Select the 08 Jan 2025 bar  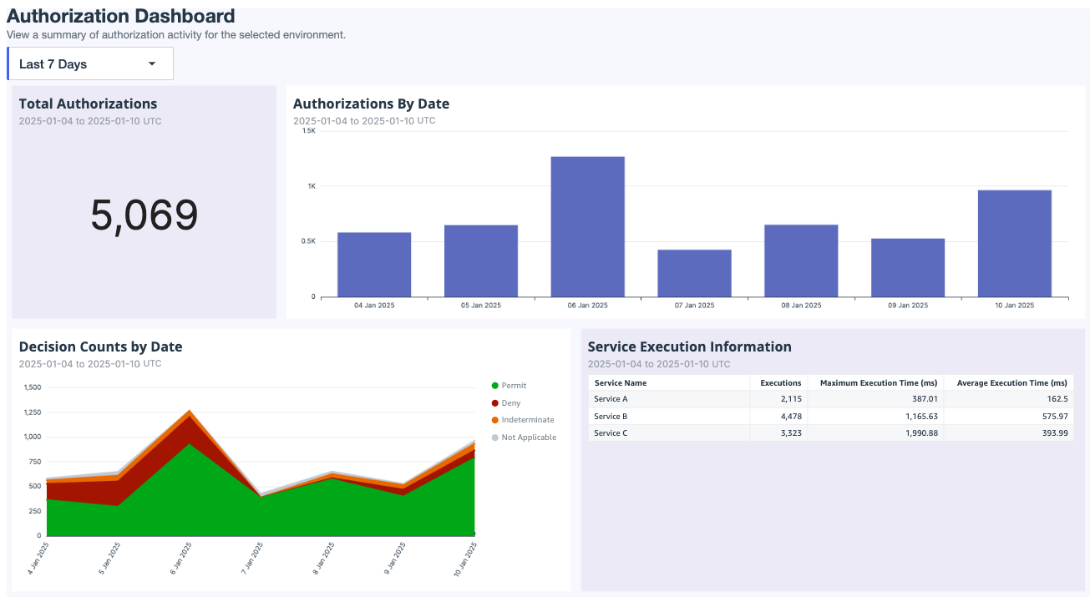[x=801, y=261]
